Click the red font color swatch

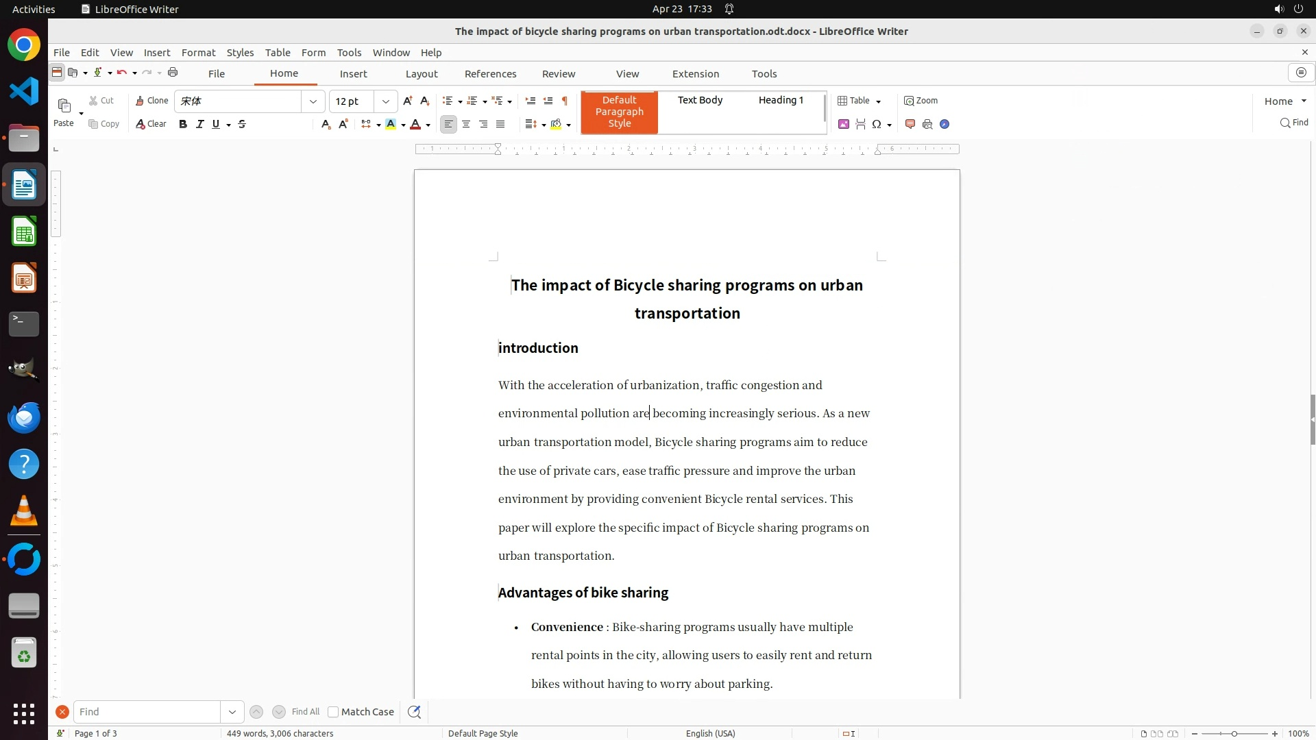point(415,124)
